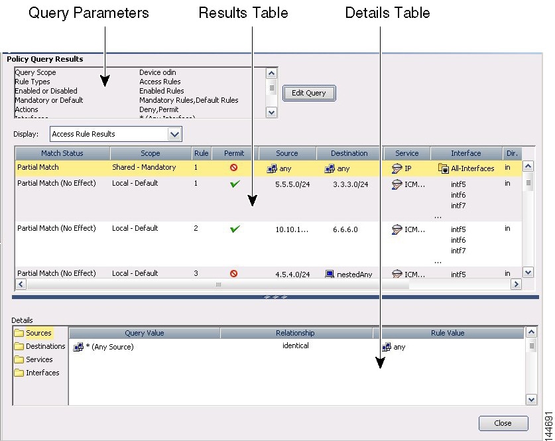Viewport: 555px width, 441px height.
Task: Click the red deny icon on the Shared-Mandatory rule
Action: click(234, 168)
